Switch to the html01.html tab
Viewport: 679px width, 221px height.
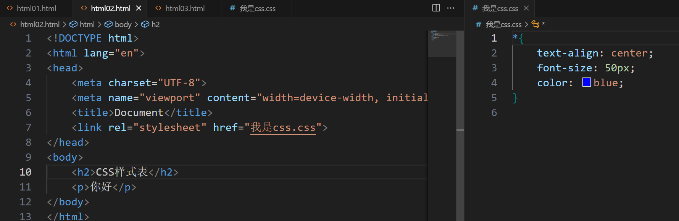pyautogui.click(x=36, y=8)
